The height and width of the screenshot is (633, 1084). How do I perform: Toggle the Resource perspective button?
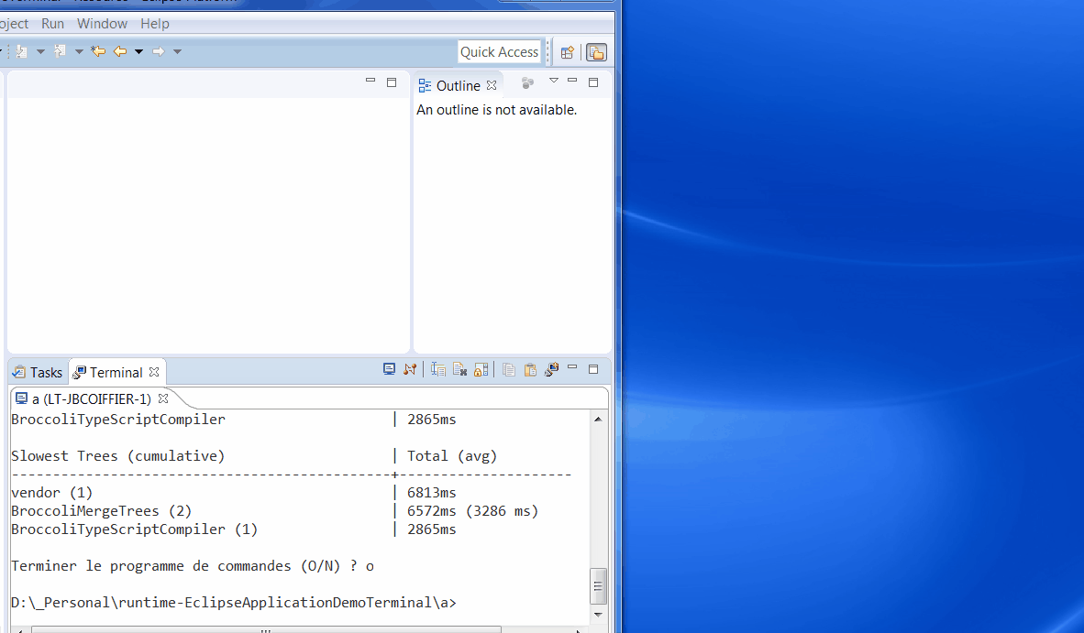(596, 52)
